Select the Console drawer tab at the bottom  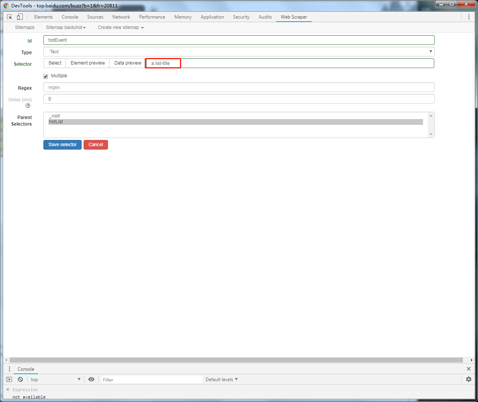(26, 369)
